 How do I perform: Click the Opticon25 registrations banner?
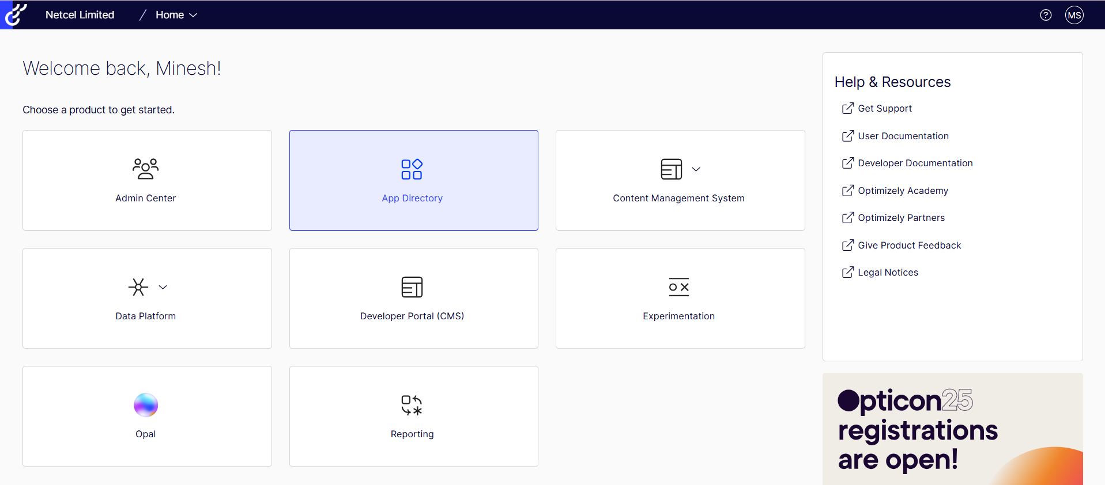[x=952, y=429]
